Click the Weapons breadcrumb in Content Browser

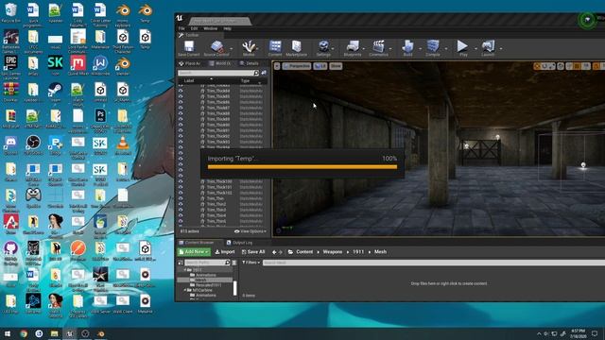click(333, 252)
